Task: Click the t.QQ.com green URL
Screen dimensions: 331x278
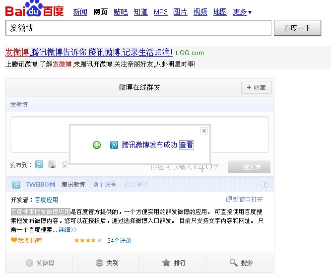Action: point(190,53)
